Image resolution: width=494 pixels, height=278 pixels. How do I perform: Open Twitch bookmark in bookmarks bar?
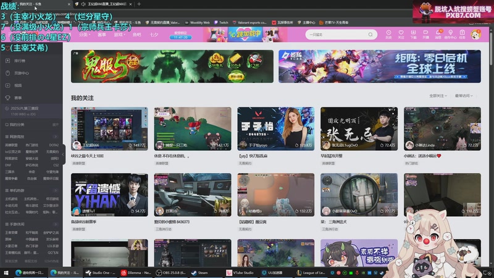tap(221, 22)
